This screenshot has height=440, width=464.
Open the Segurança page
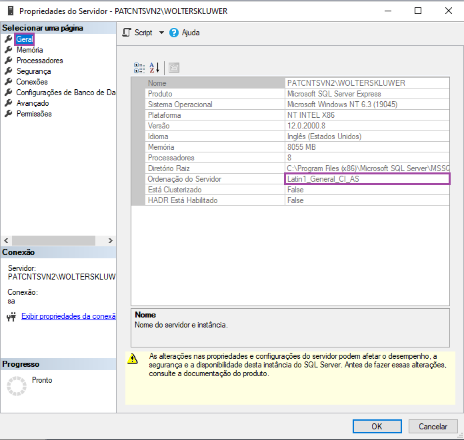pos(33,71)
